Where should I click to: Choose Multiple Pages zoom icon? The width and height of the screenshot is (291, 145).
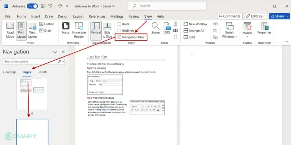pyautogui.click(x=175, y=31)
